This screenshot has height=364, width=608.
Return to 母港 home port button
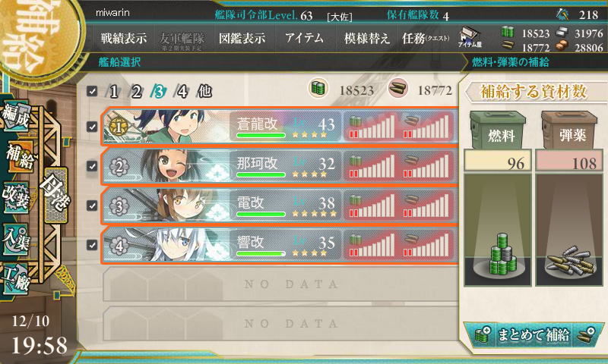[55, 195]
